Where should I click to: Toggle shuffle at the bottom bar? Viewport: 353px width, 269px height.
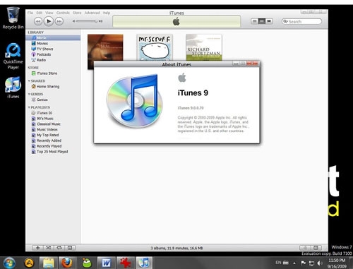[x=48, y=248]
